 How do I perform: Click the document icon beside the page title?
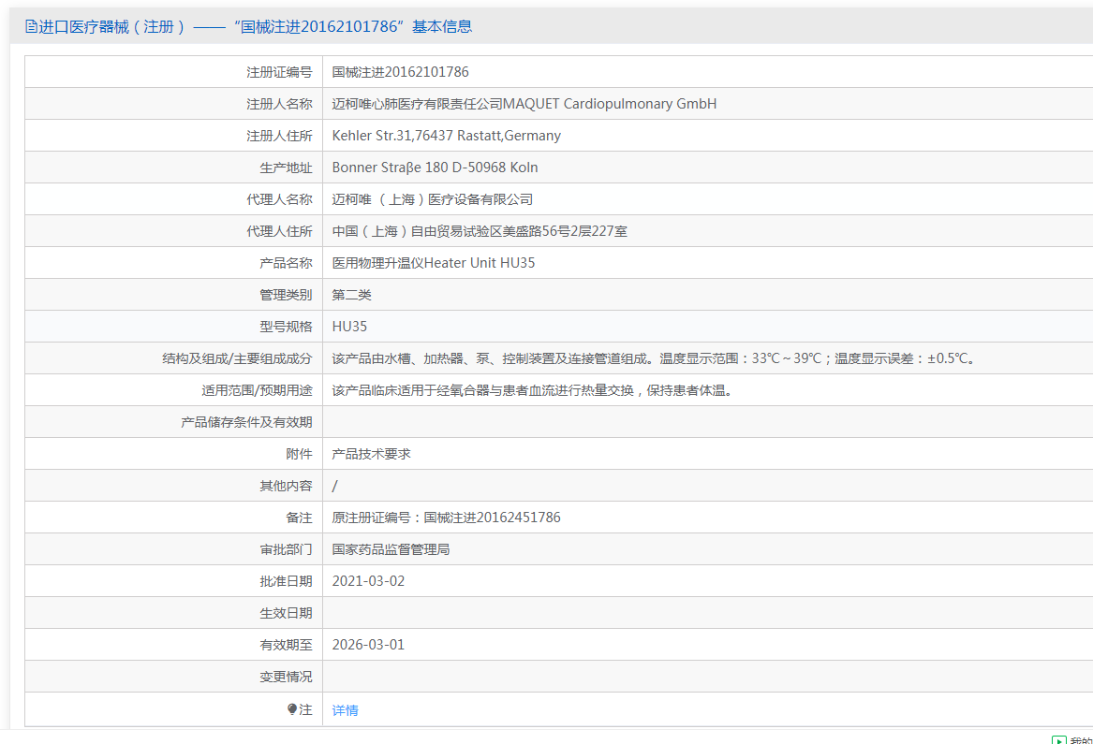(x=31, y=26)
